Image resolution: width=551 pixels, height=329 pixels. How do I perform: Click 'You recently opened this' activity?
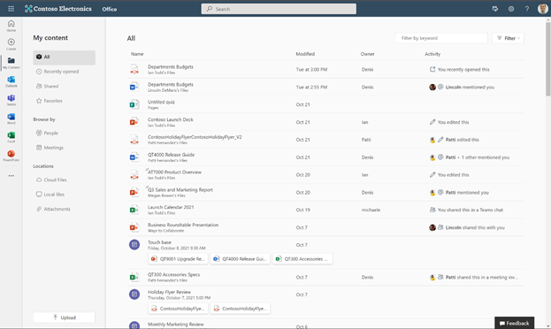coord(463,70)
